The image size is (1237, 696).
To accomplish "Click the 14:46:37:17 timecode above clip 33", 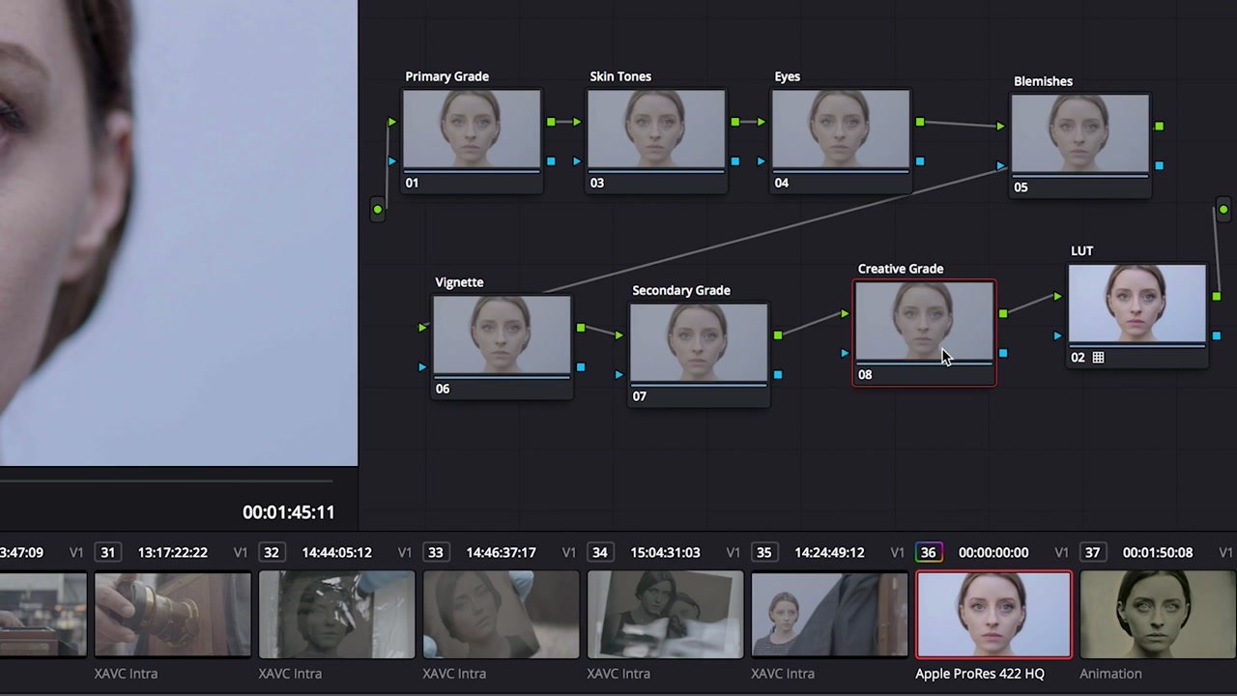I will tap(501, 552).
